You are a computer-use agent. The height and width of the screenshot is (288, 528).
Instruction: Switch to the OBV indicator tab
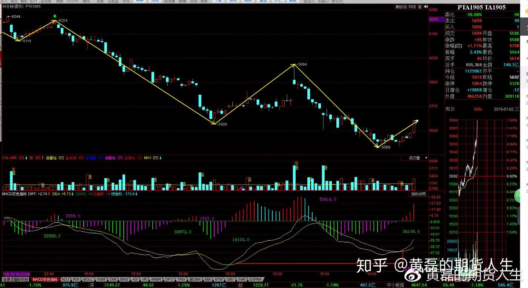pos(230,280)
